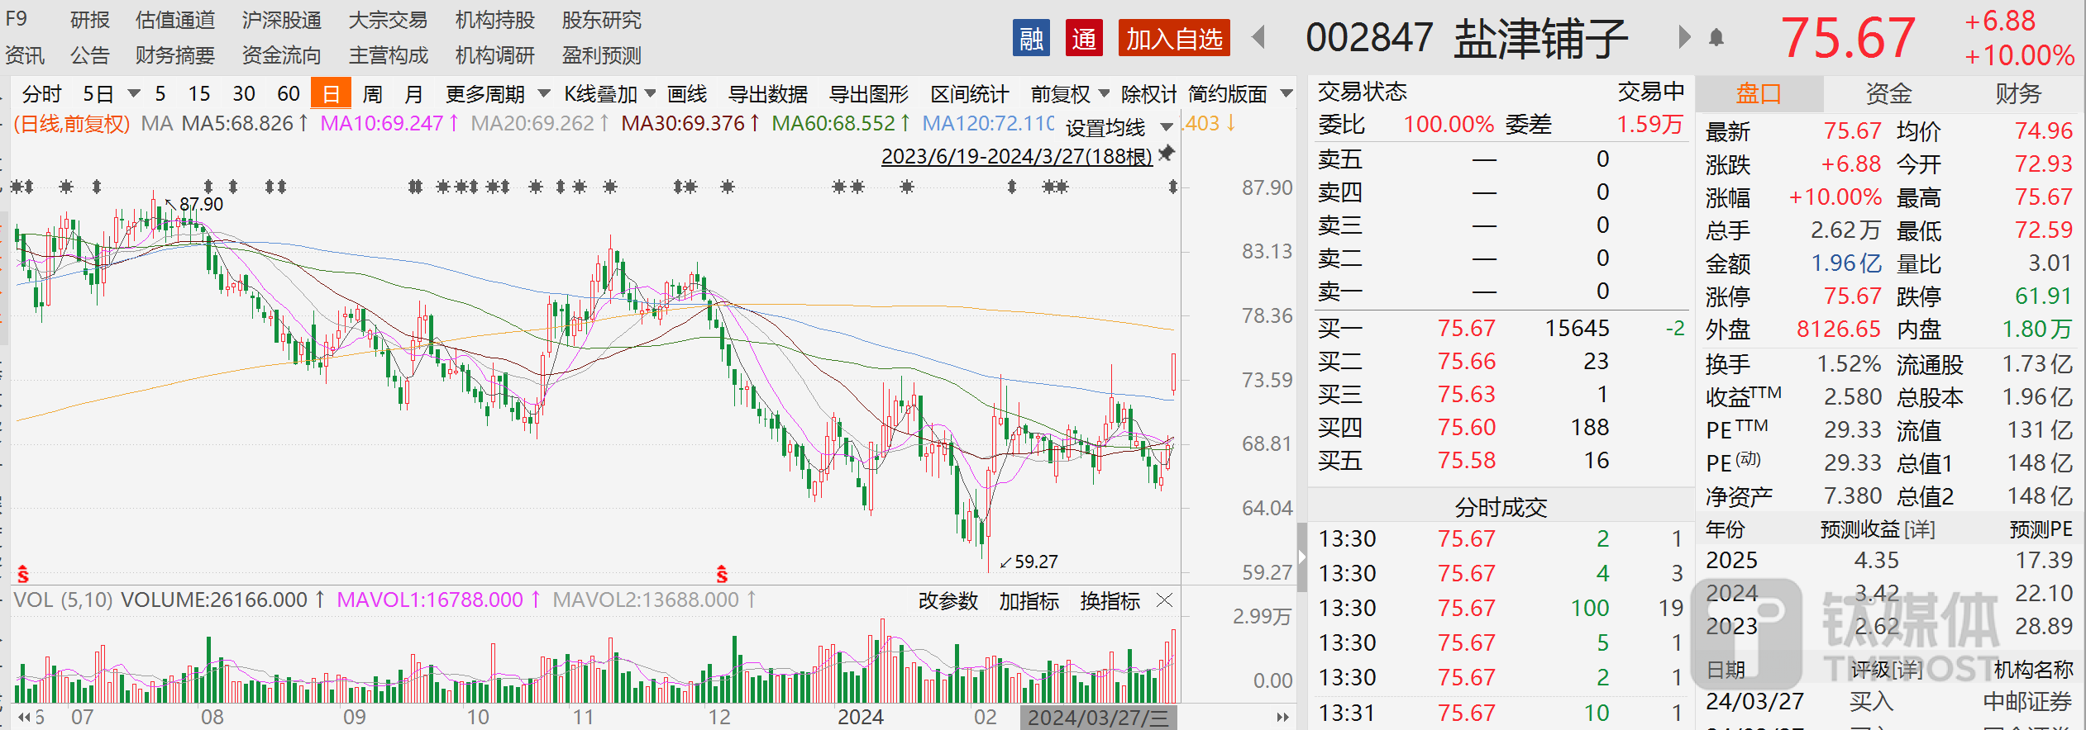Select the 周 weekly K-line period
Viewport: 2086px width, 730px height.
tap(373, 94)
